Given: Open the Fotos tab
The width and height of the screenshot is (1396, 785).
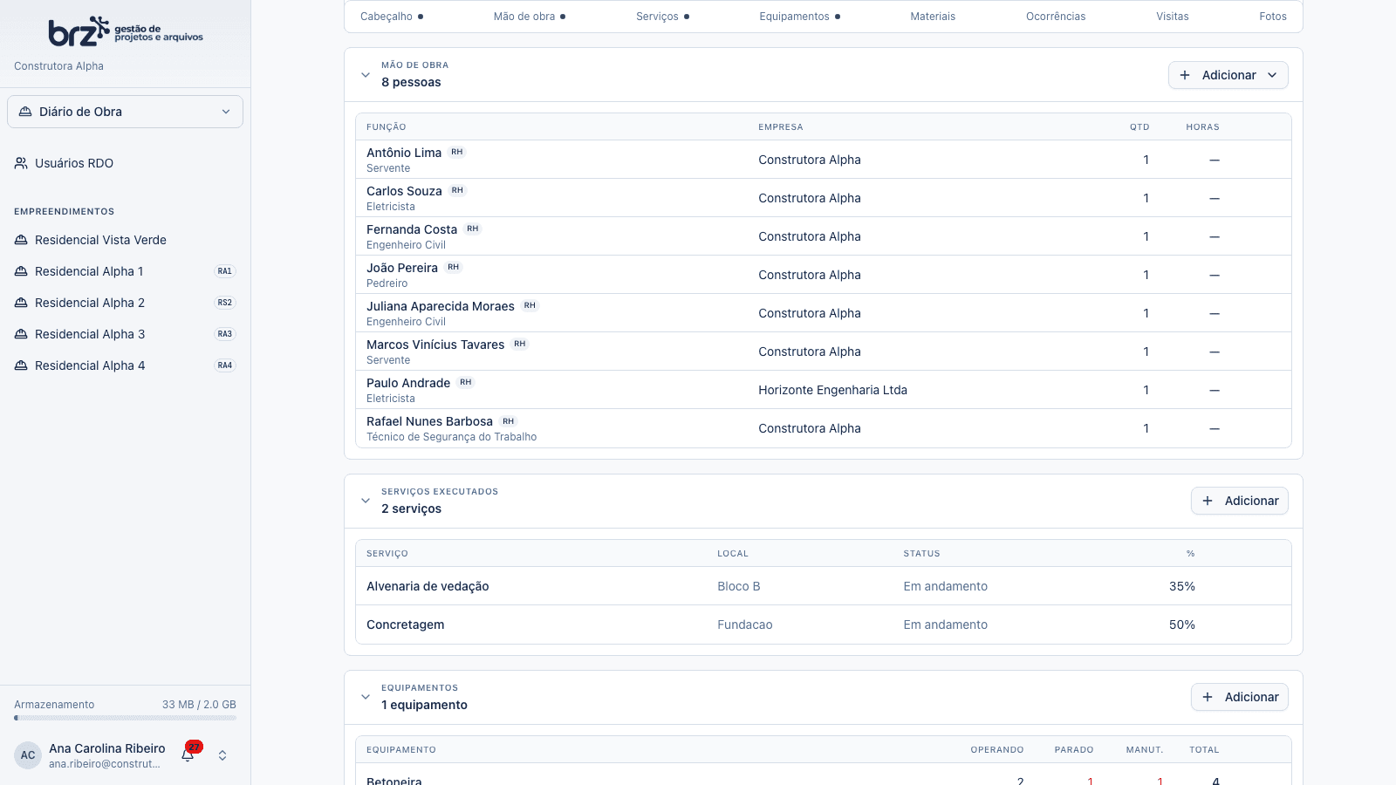Looking at the screenshot, I should pos(1273,17).
